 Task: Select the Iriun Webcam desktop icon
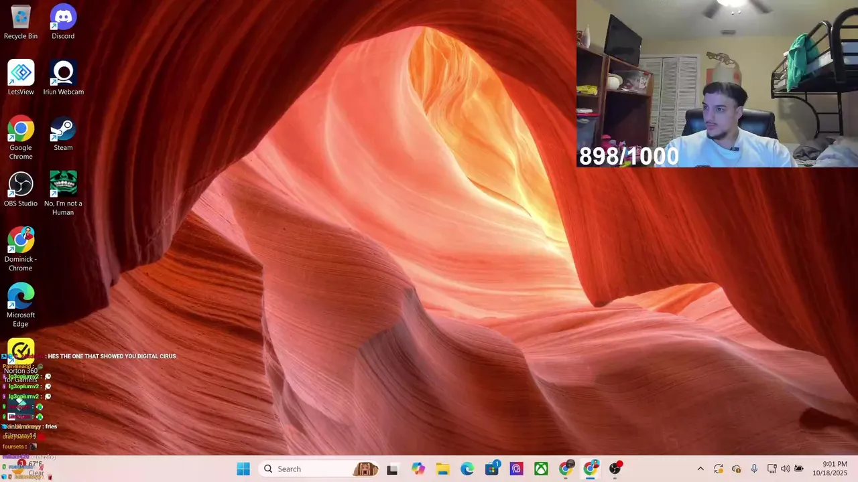coord(63,78)
